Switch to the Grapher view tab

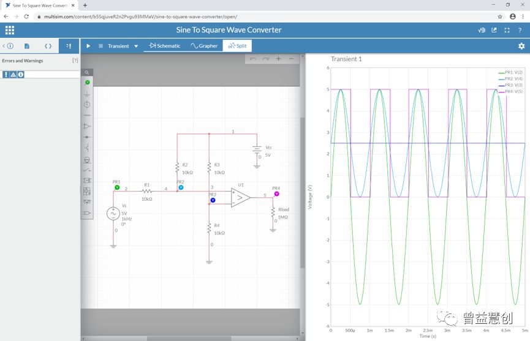pos(204,46)
